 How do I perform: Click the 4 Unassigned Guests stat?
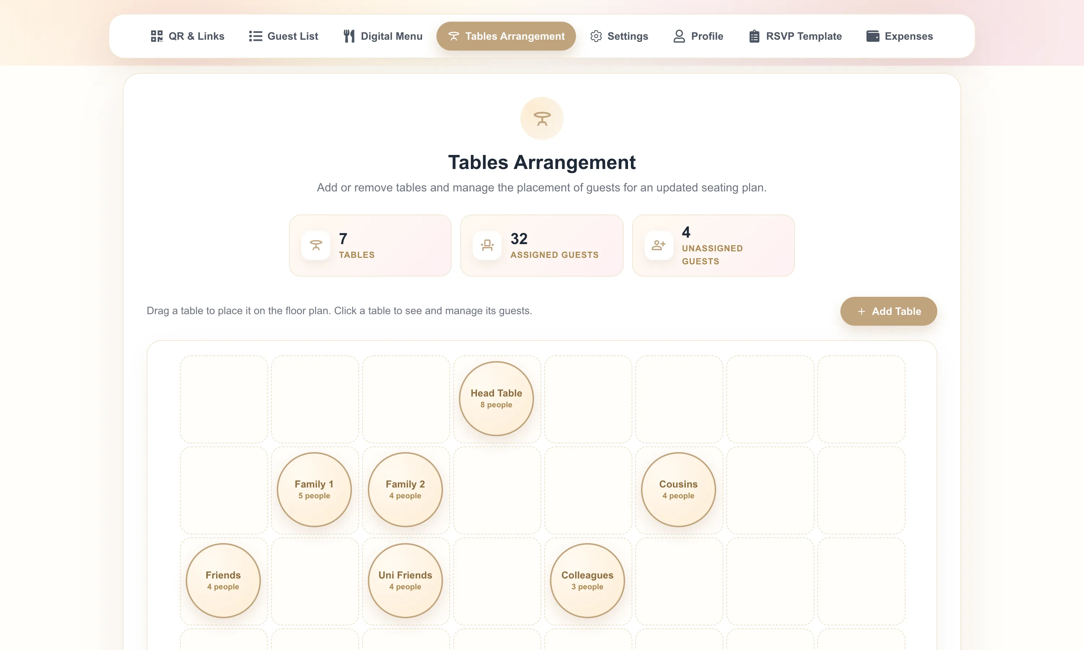713,245
